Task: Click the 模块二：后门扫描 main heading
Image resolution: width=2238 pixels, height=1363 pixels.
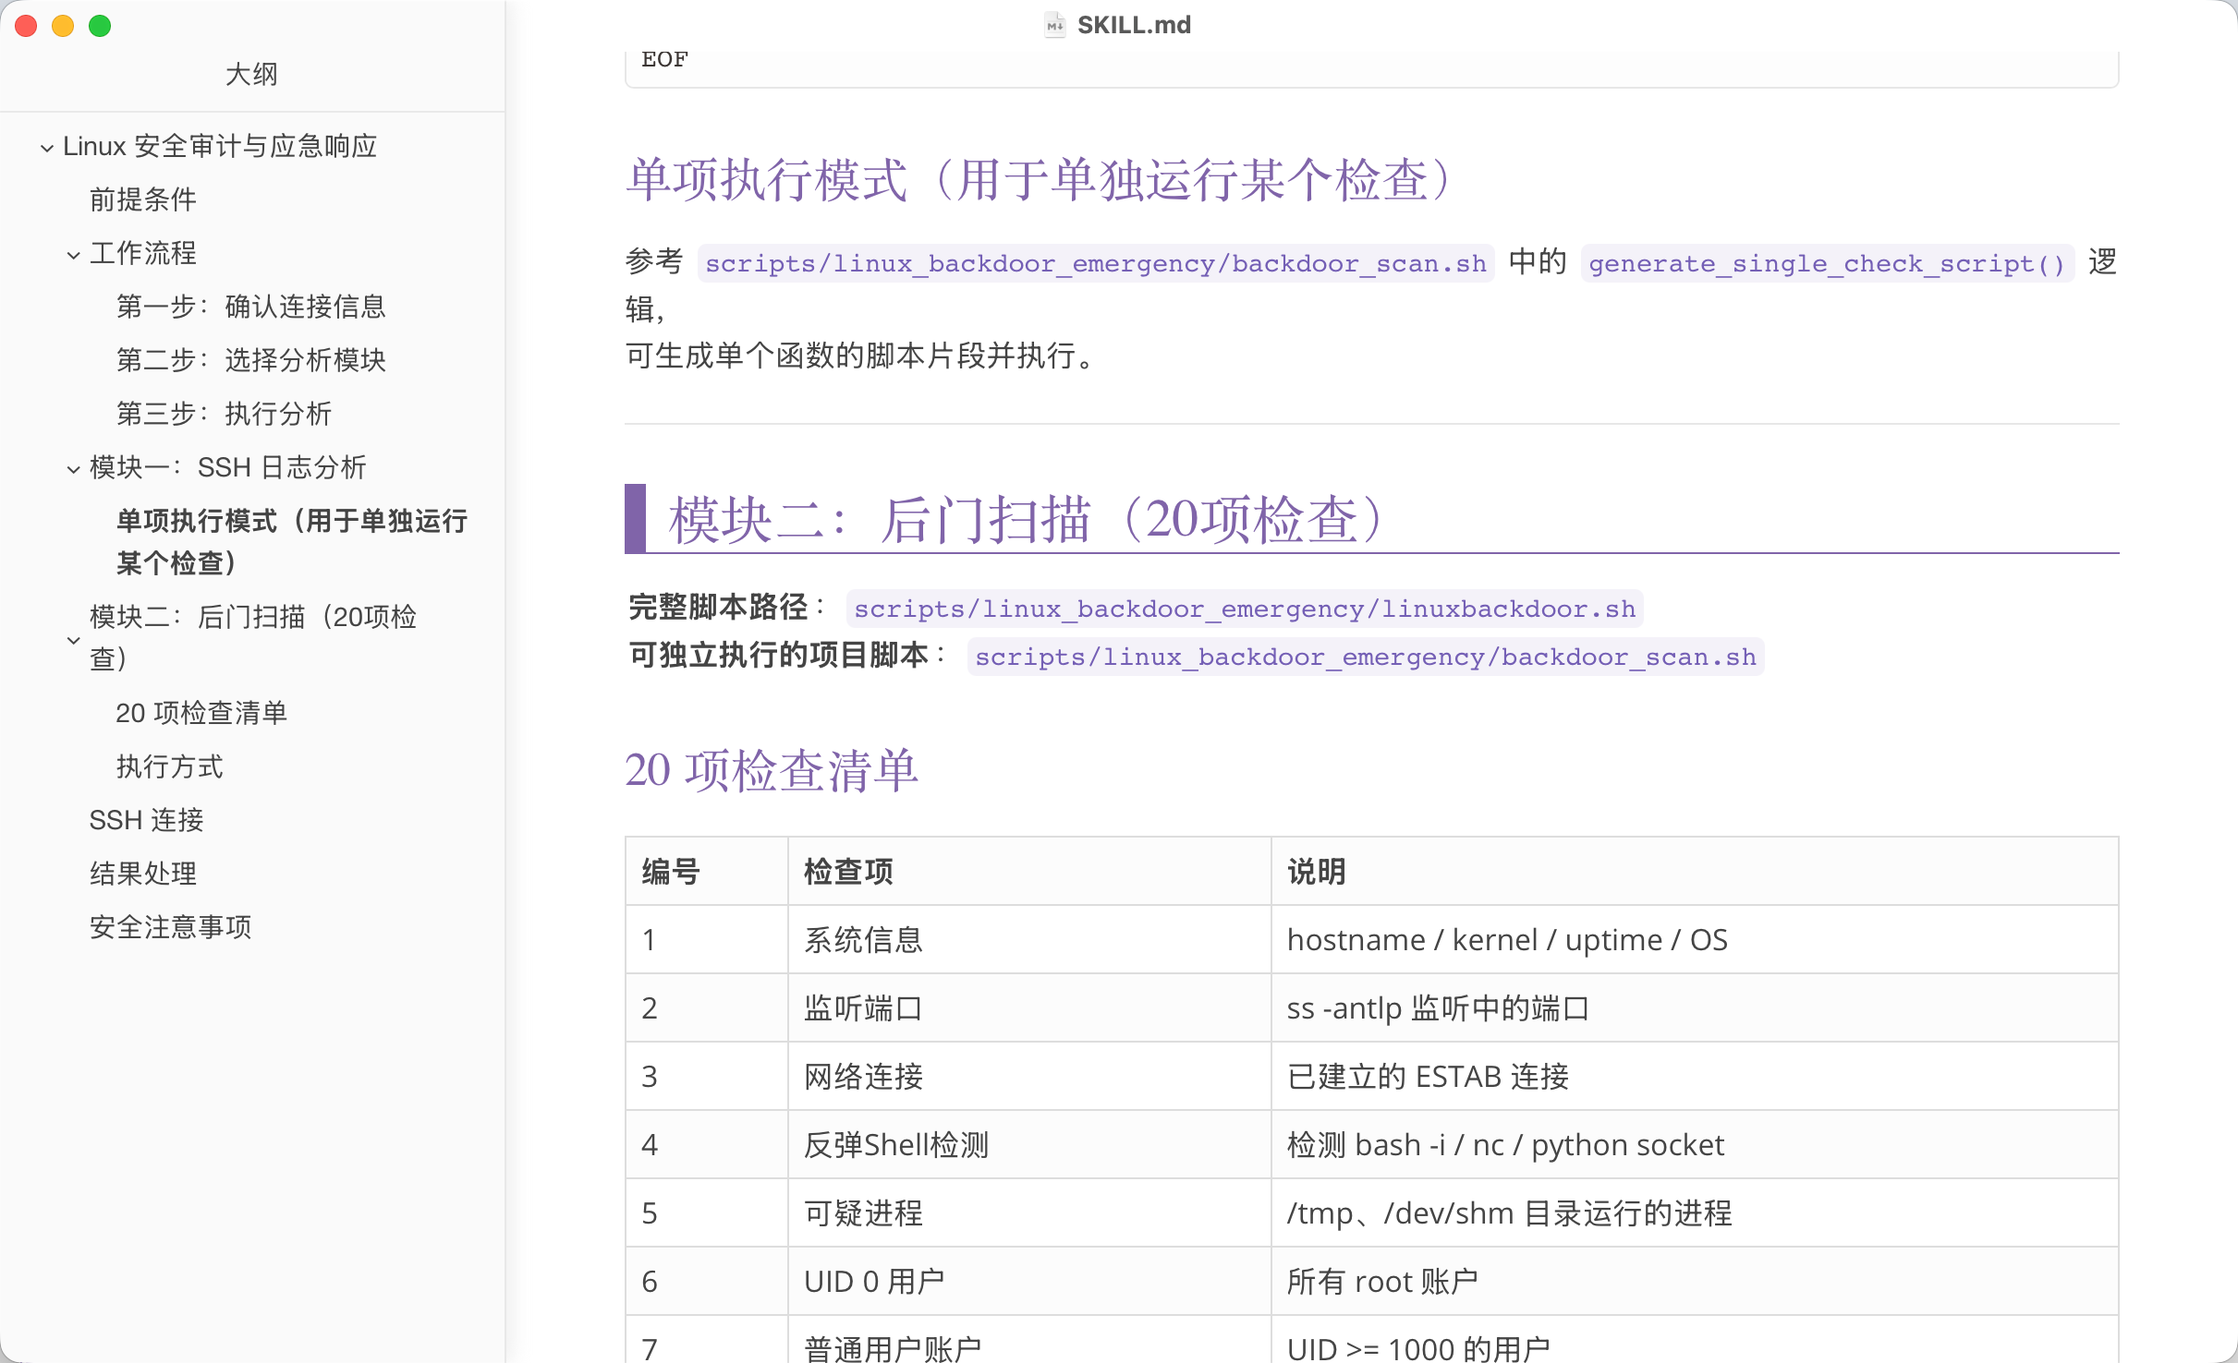Action: [1026, 519]
